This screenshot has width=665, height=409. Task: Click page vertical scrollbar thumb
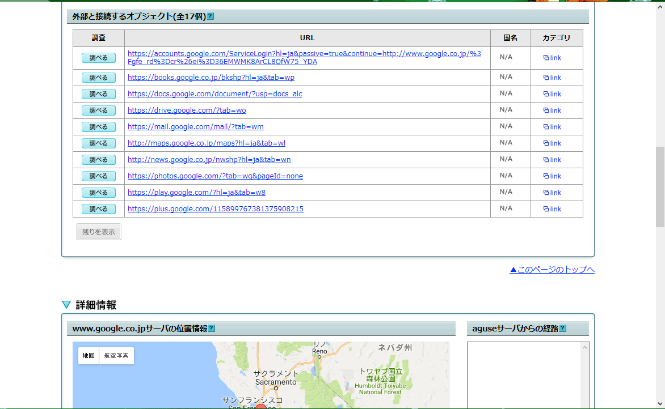coord(660,187)
